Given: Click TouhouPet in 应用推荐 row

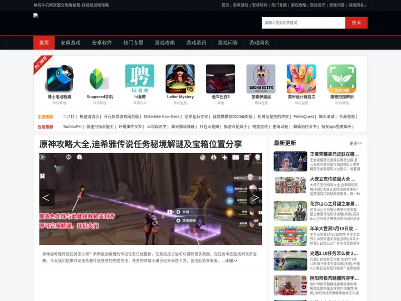Looking at the screenshot, I should [72, 127].
